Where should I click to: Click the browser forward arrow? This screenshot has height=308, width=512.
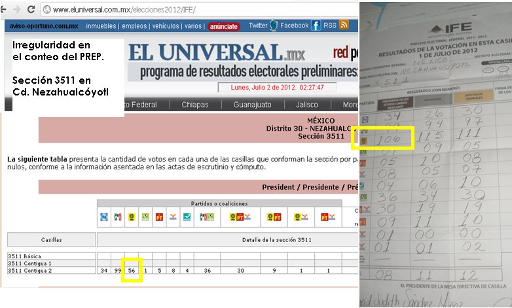point(16,9)
